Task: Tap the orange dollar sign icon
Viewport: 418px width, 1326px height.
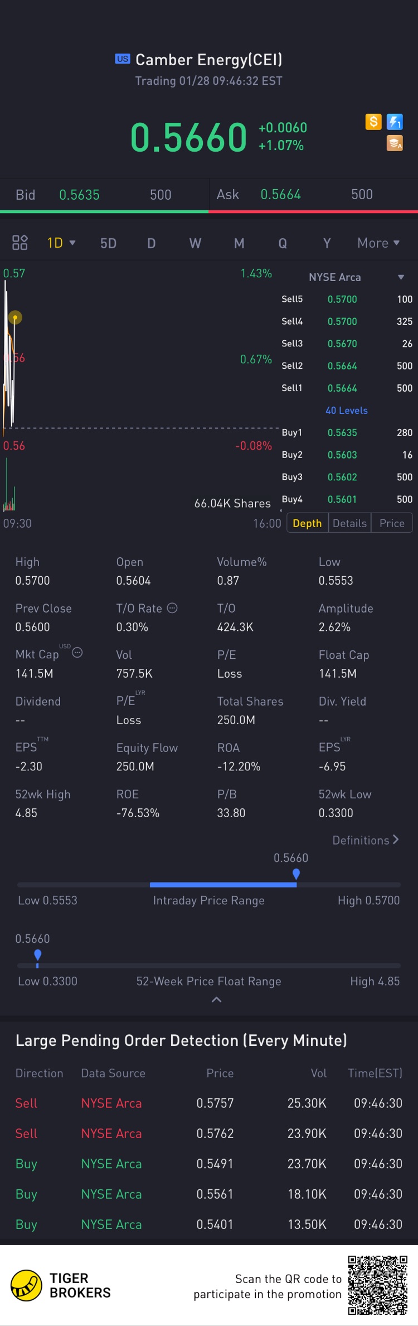Action: coord(373,122)
